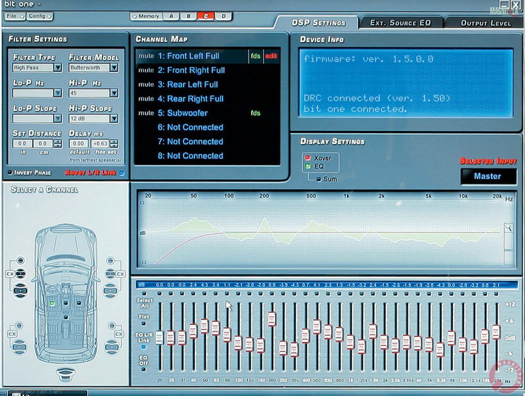Select the front left woofer speaker icon

pos(21,290)
